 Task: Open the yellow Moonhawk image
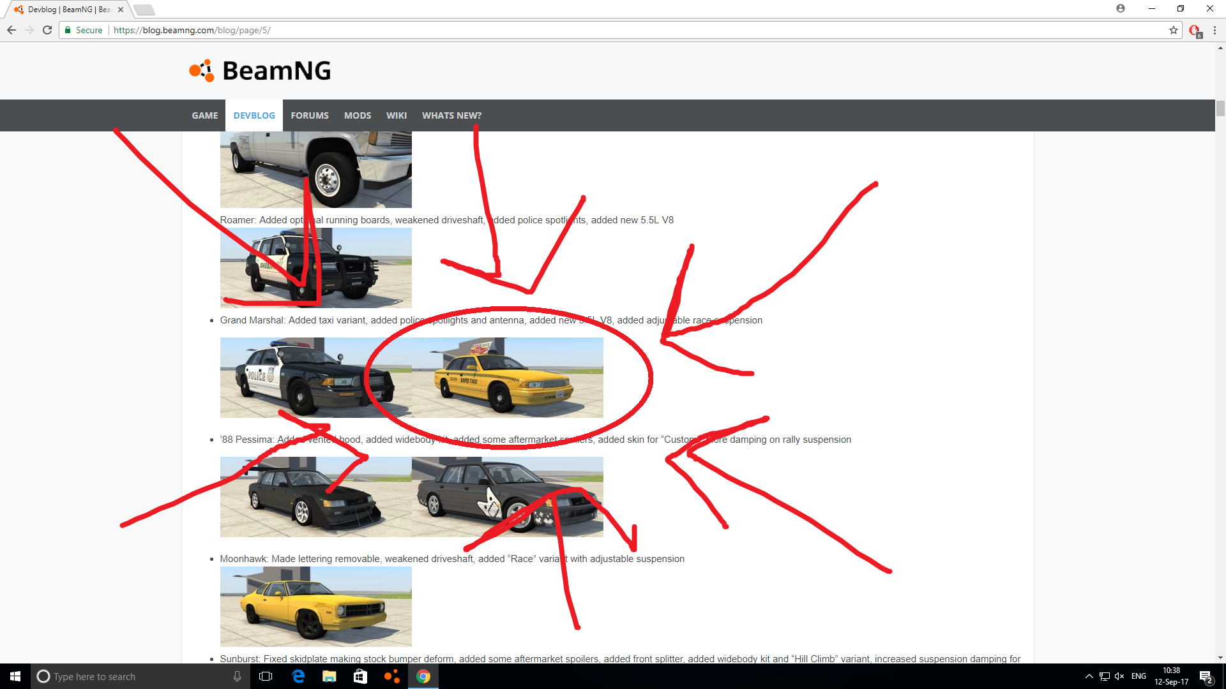tap(316, 607)
